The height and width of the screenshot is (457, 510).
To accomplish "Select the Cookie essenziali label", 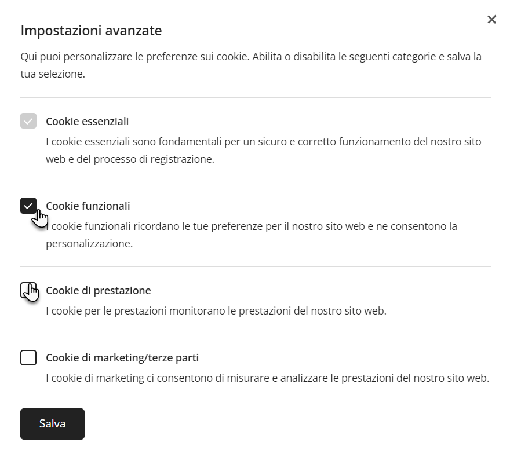I will coord(87,121).
